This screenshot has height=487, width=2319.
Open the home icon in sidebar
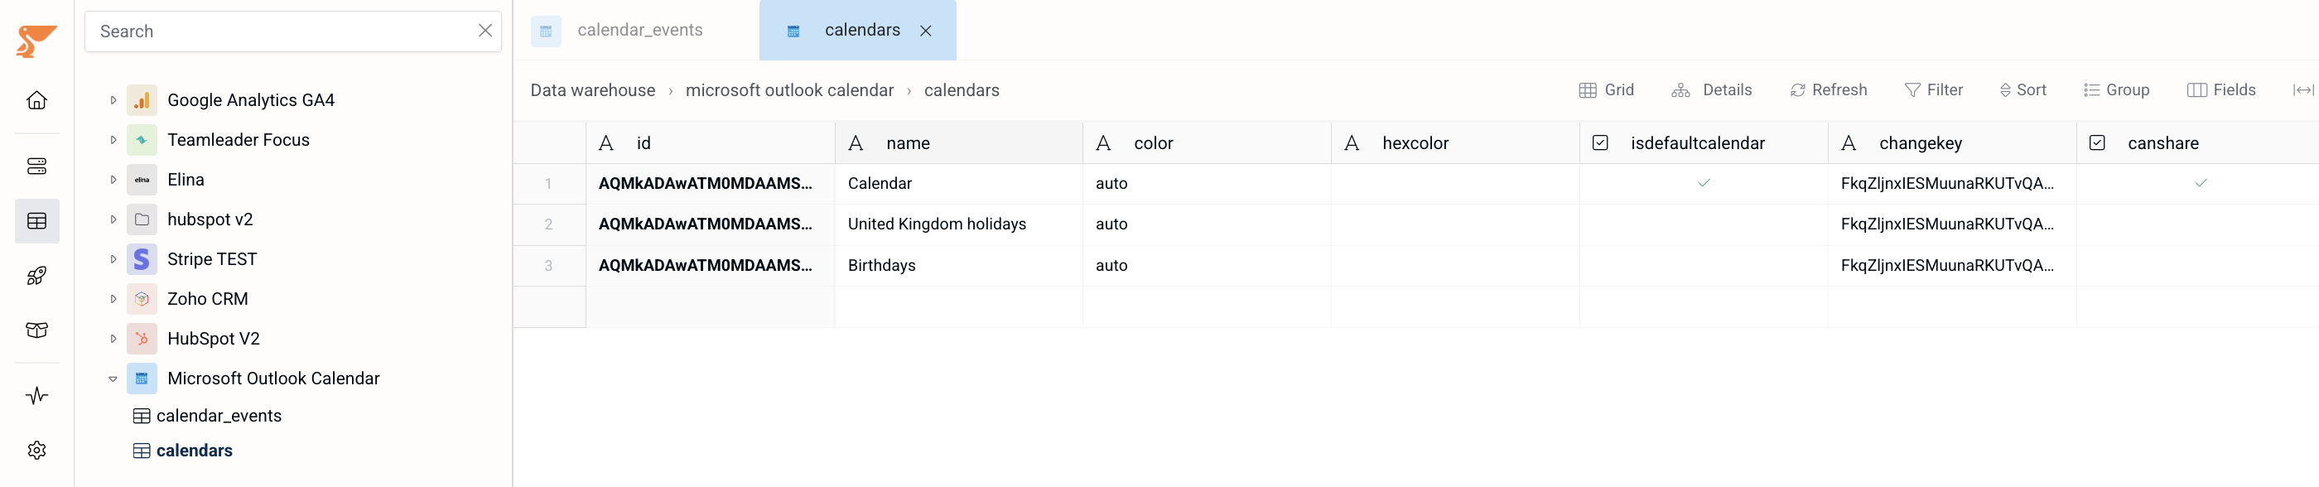37,100
